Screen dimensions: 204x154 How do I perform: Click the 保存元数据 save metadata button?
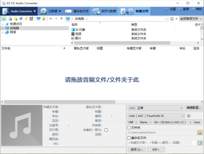(104, 11)
